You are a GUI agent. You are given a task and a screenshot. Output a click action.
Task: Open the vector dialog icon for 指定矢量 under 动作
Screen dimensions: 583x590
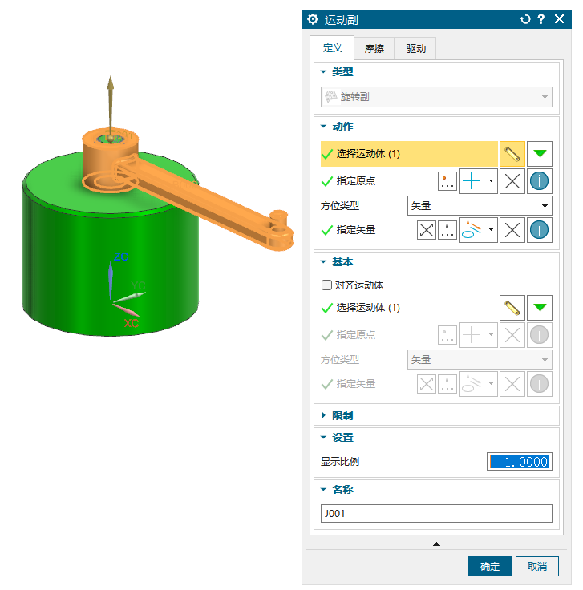(448, 230)
